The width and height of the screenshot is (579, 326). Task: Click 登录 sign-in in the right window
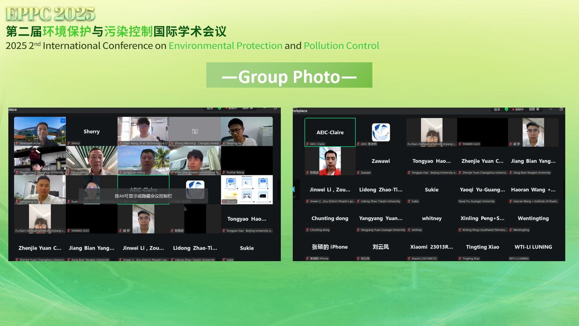[x=497, y=109]
